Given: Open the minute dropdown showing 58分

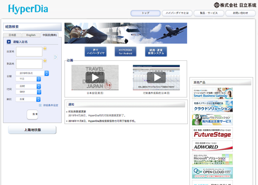Looking at the screenshot, I should click(x=28, y=92).
